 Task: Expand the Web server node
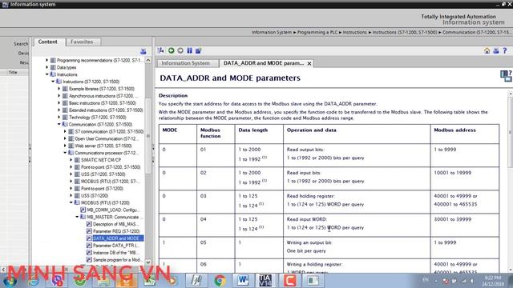65,146
